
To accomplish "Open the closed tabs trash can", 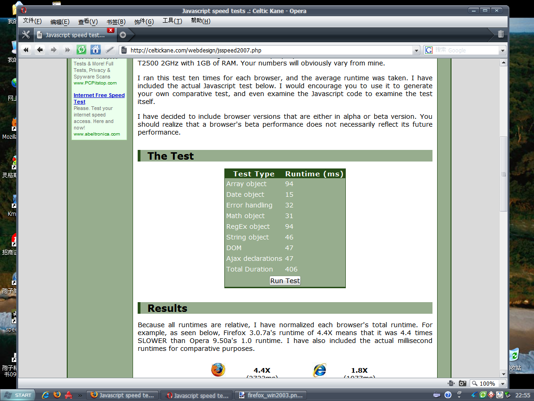I will pos(501,34).
